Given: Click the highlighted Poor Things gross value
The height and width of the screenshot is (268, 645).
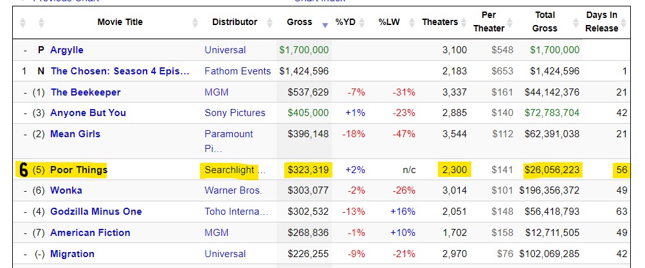Looking at the screenshot, I should [307, 170].
